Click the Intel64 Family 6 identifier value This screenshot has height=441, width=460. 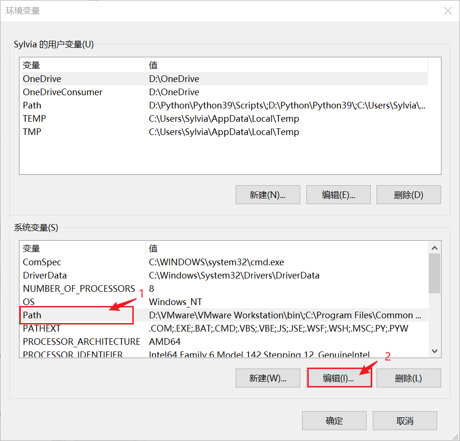coord(259,354)
